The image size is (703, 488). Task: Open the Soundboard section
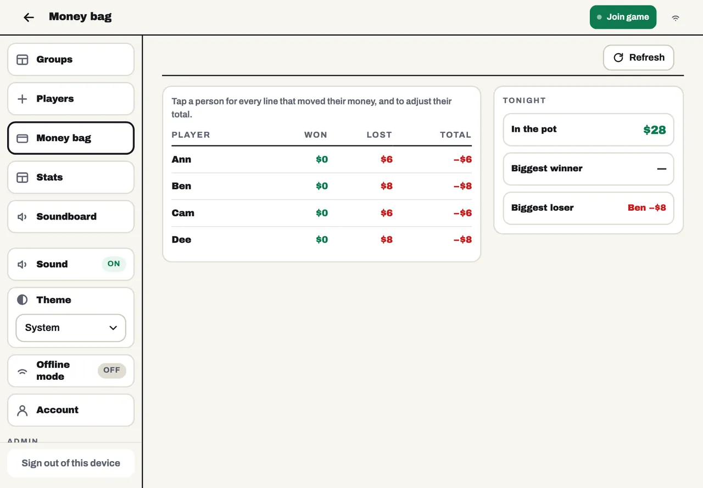[71, 217]
